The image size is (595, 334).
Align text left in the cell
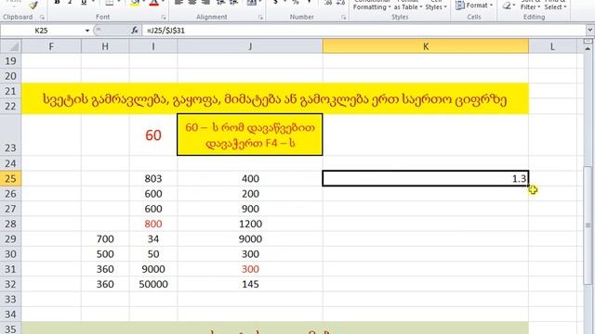178,2
